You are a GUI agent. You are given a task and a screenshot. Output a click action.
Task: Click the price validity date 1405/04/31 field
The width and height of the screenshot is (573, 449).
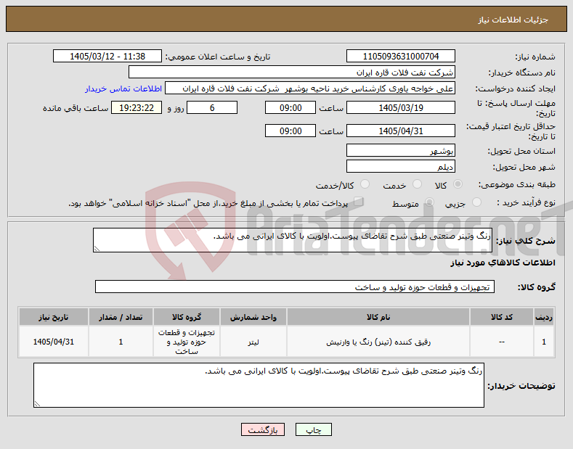tap(400, 131)
